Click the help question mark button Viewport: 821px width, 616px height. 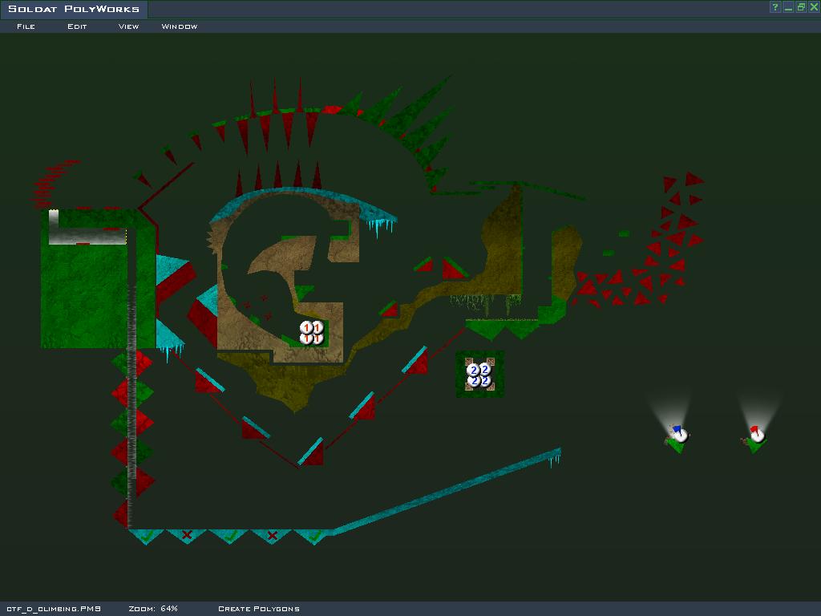[775, 7]
